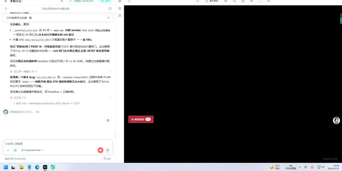Collapse the 已工作 24s row
342x171 pixels.
60,98
